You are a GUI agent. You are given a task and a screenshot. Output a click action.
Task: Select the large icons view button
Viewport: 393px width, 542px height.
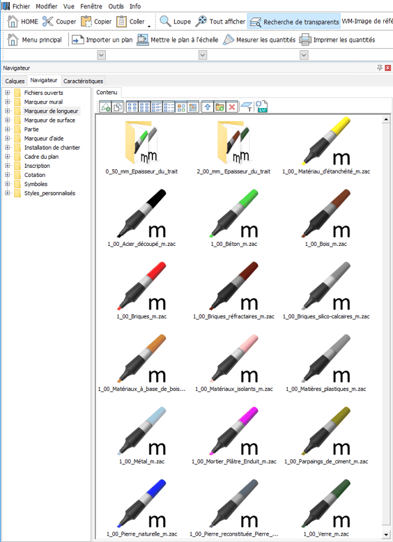click(180, 107)
